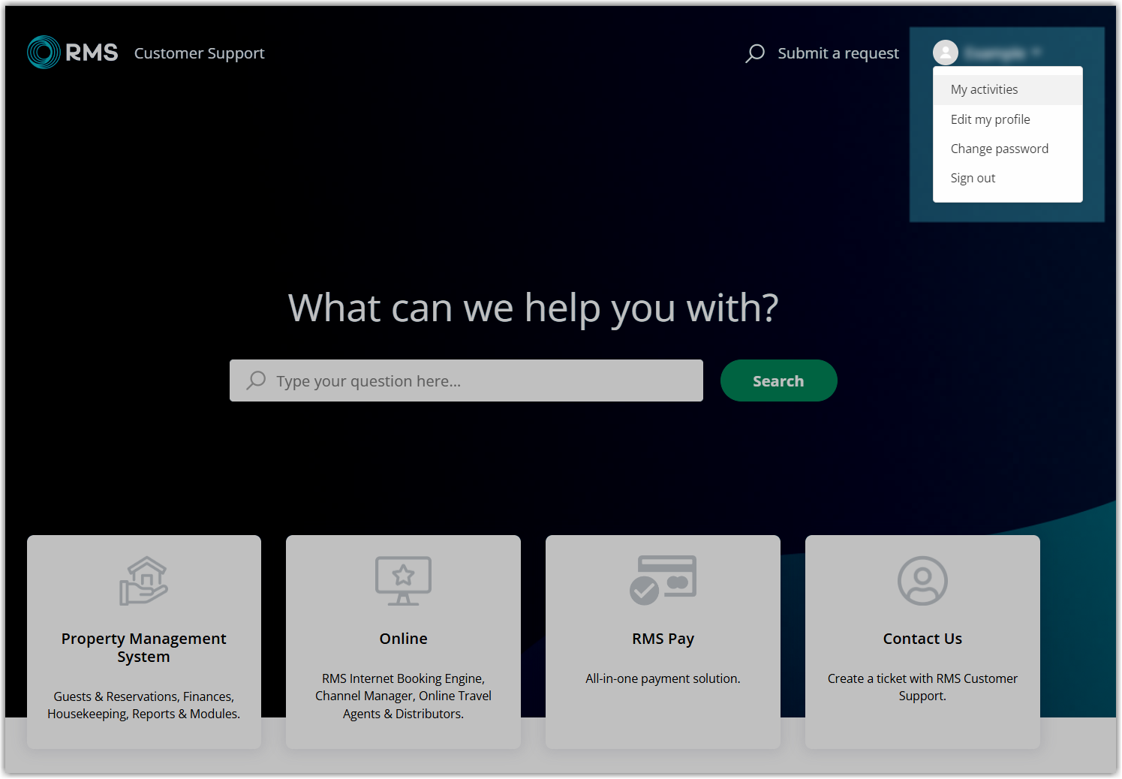Click the Online monitor star icon
The width and height of the screenshot is (1122, 779).
[403, 580]
